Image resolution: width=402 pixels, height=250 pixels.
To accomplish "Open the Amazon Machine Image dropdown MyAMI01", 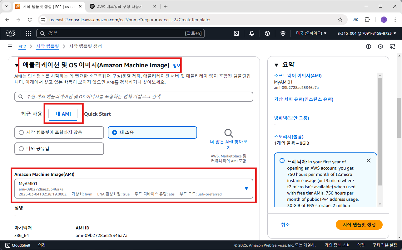I will pyautogui.click(x=134, y=189).
